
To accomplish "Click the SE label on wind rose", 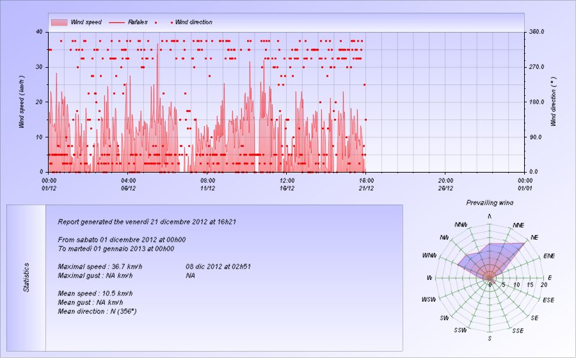I will [x=534, y=318].
